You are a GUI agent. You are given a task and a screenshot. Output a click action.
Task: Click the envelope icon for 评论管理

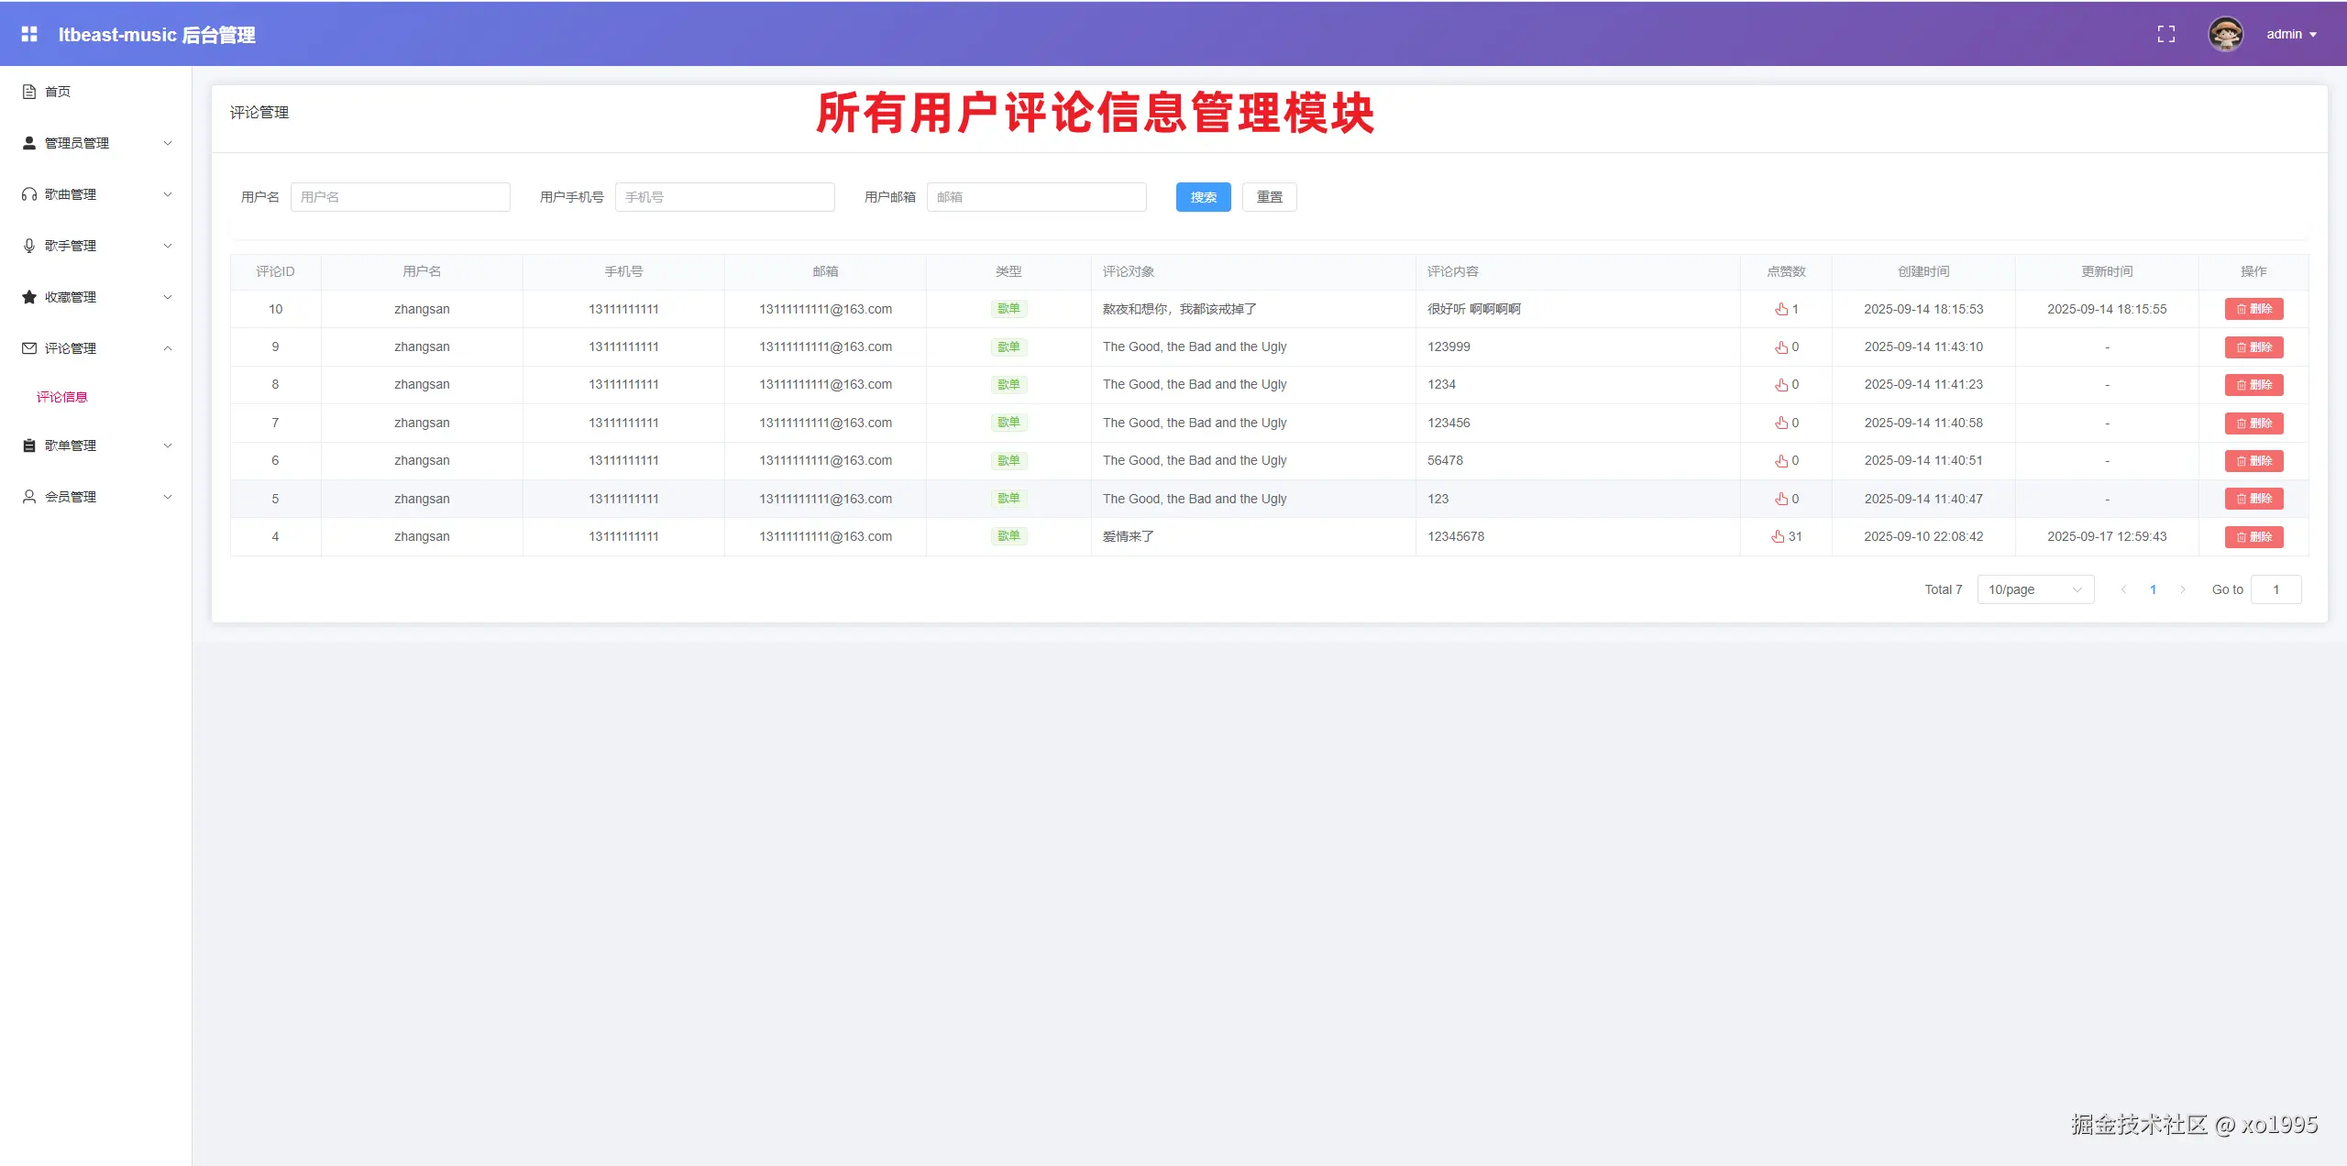(x=29, y=348)
